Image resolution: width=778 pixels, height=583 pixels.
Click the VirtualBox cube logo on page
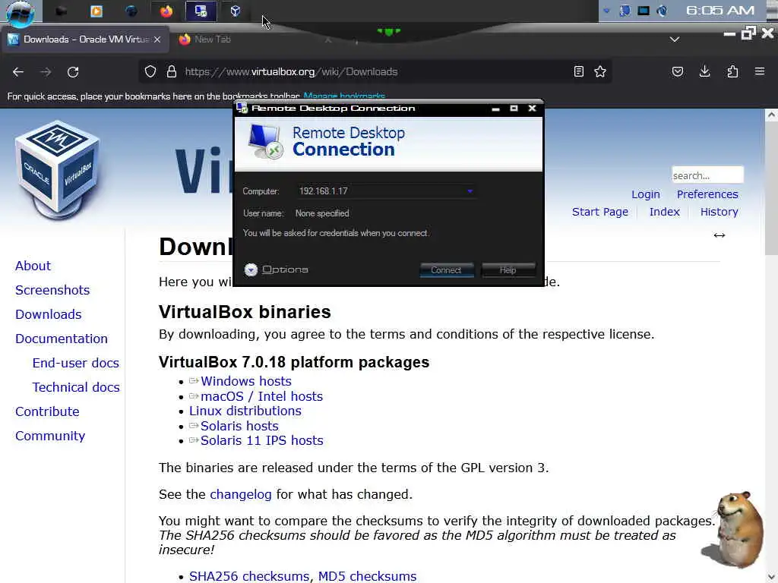point(58,169)
